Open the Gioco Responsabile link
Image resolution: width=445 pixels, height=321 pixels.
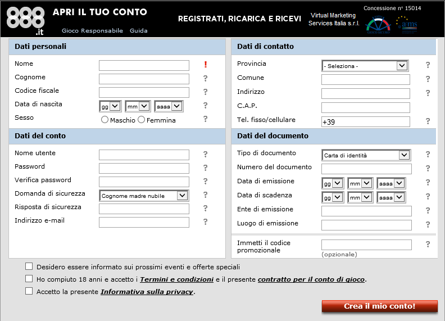(92, 31)
